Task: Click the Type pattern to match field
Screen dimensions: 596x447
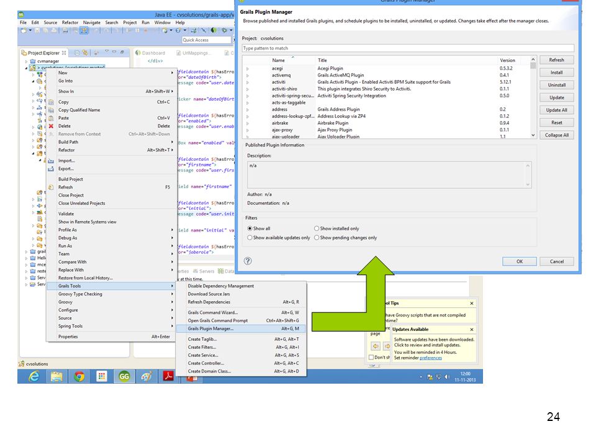Action: pyautogui.click(x=408, y=48)
